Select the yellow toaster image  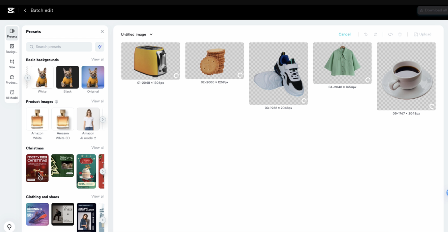150,61
